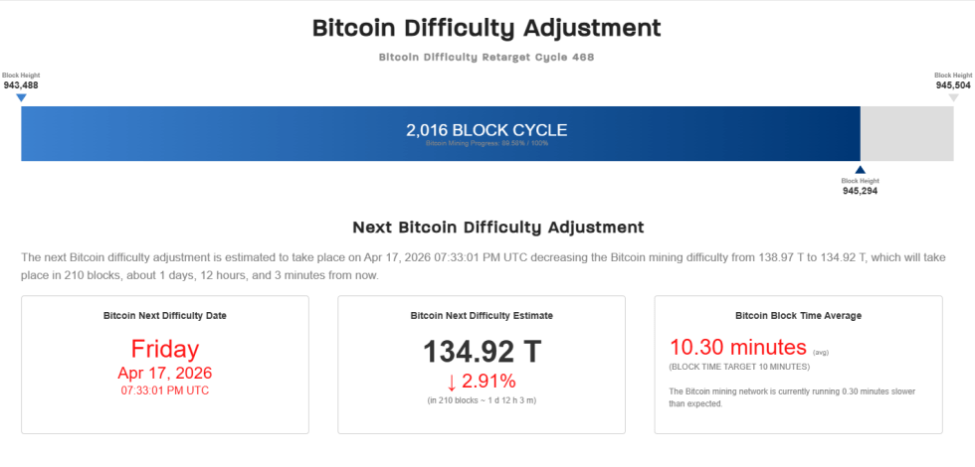Click the "134.92 T" difficulty estimate value
Viewport: 975px width, 467px height.
[482, 352]
